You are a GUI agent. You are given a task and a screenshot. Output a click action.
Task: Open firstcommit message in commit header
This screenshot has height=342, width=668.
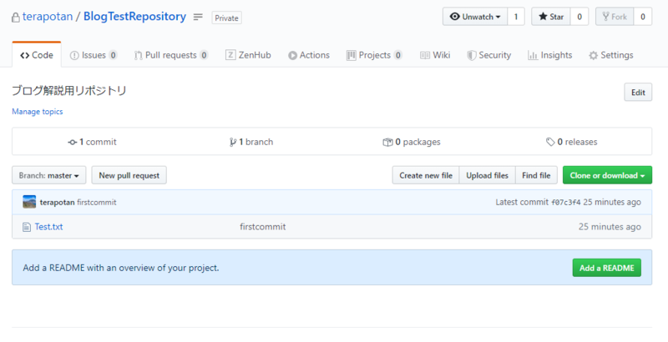(97, 203)
